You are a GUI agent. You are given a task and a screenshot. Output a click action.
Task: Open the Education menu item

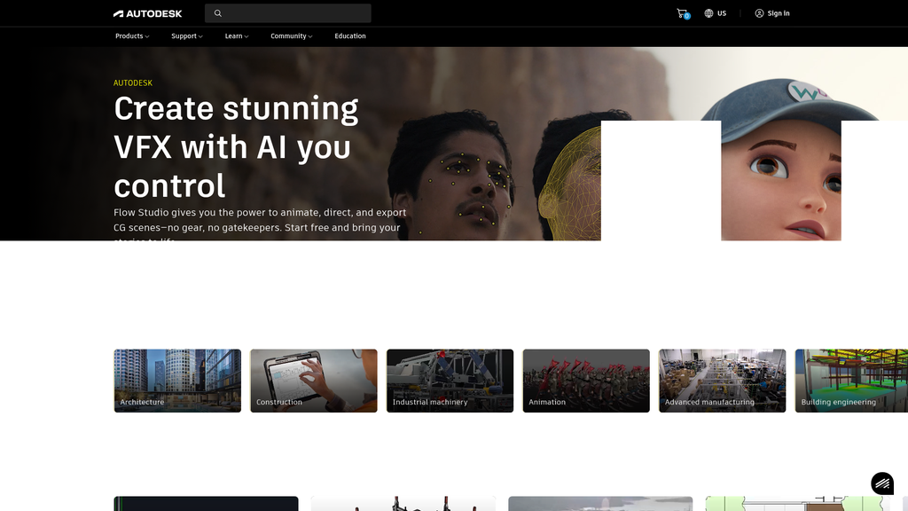tap(349, 35)
